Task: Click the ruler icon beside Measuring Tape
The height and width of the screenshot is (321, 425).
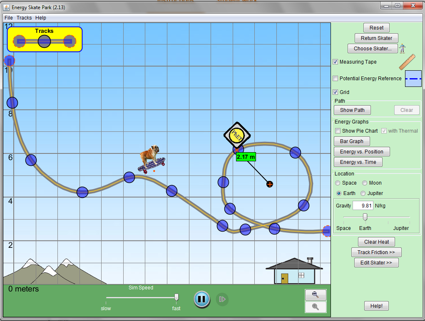Action: [x=407, y=62]
